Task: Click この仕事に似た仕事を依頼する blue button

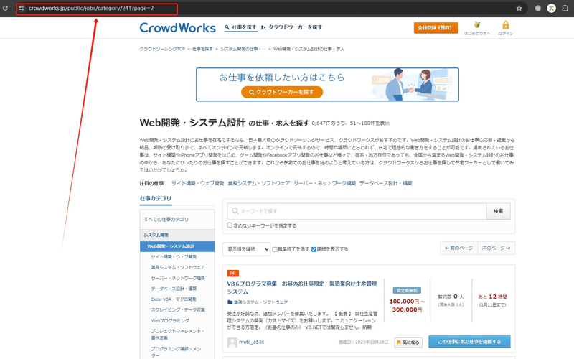Action: pos(469,342)
